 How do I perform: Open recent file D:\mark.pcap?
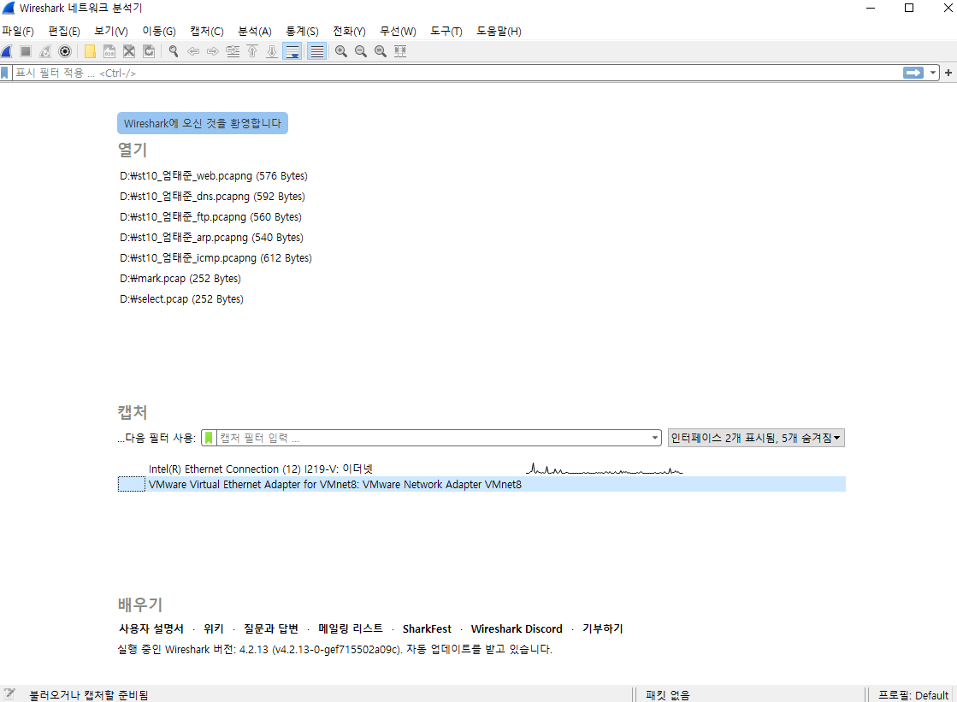tap(180, 279)
